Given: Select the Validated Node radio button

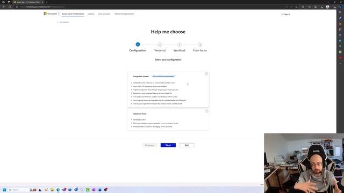Looking at the screenshot, I should tap(206, 111).
